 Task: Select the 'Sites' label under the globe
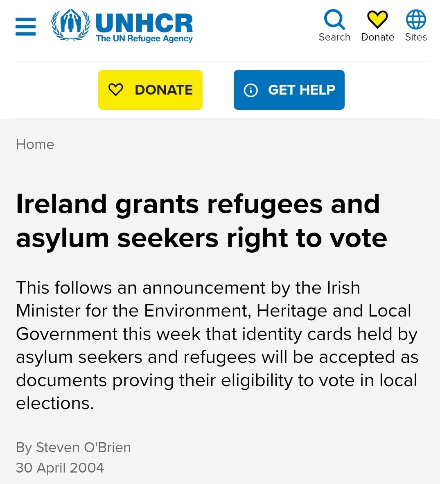click(416, 37)
